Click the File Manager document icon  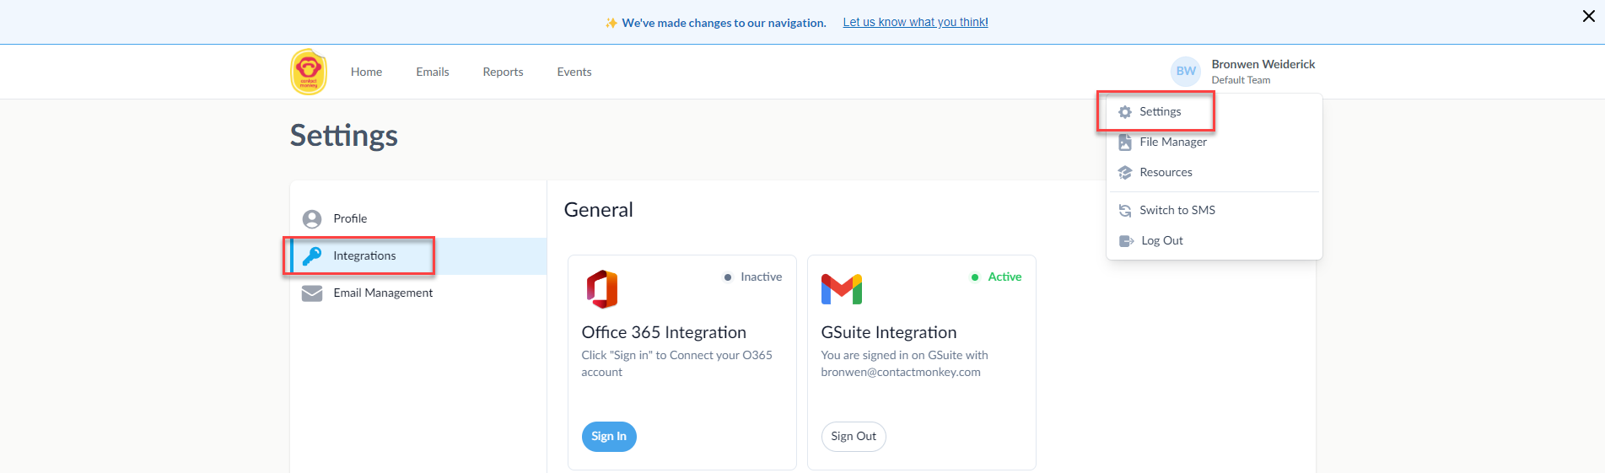coord(1125,142)
